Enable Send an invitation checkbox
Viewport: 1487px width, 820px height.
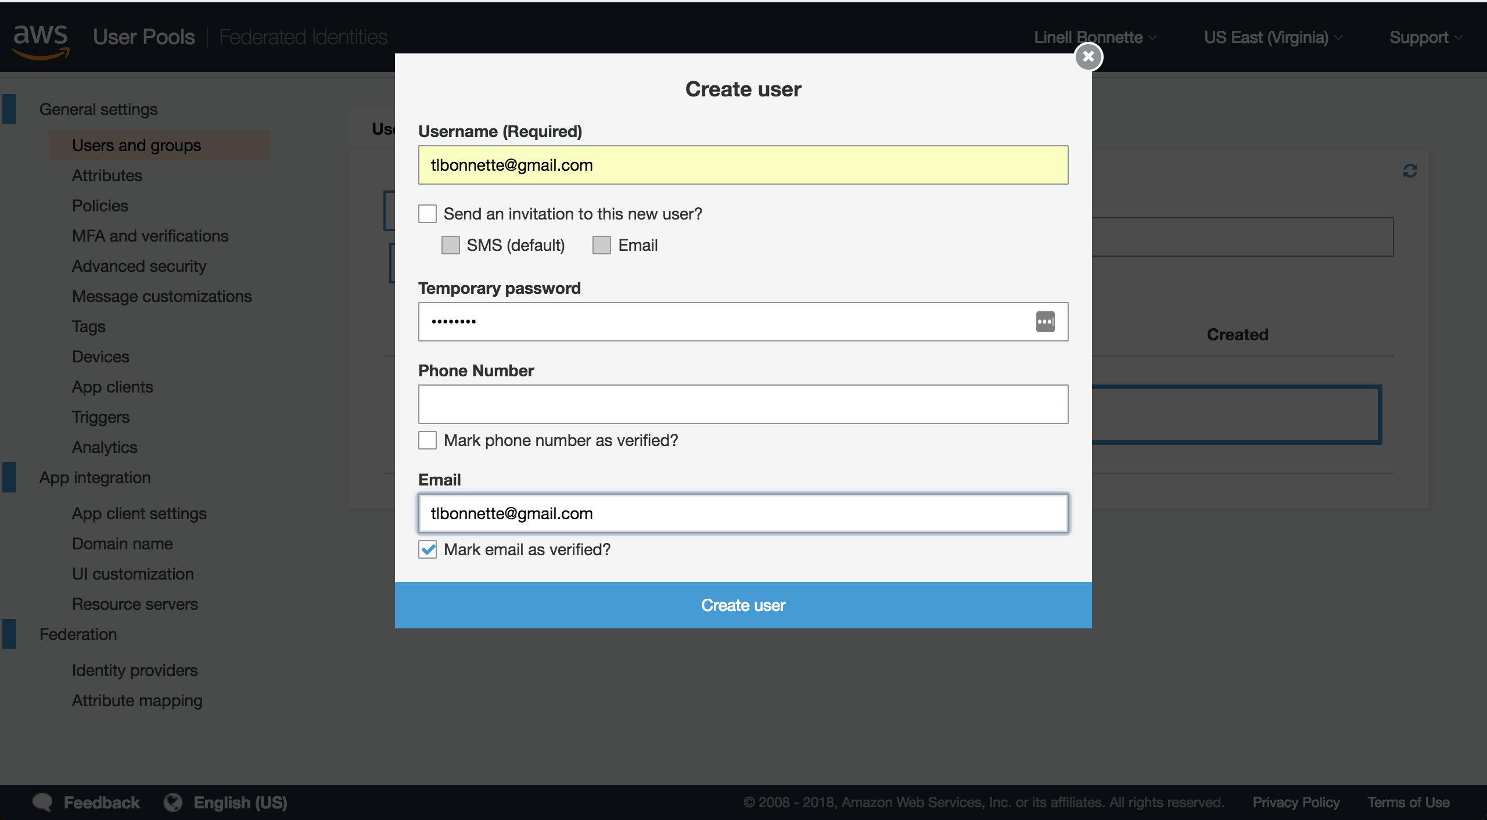pos(428,214)
